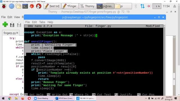The height and width of the screenshot is (101, 180).
Task: Click the eject icon in Pi panel
Action: coord(175,6)
